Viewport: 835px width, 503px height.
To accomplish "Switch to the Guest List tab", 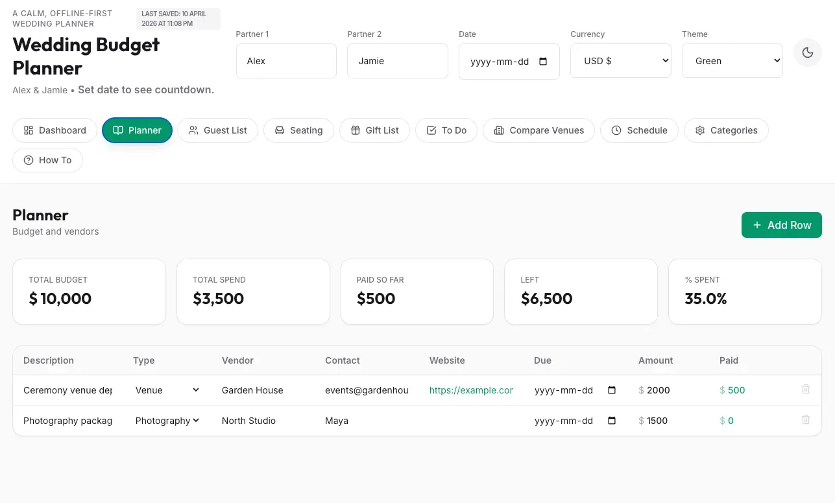I will coord(217,130).
